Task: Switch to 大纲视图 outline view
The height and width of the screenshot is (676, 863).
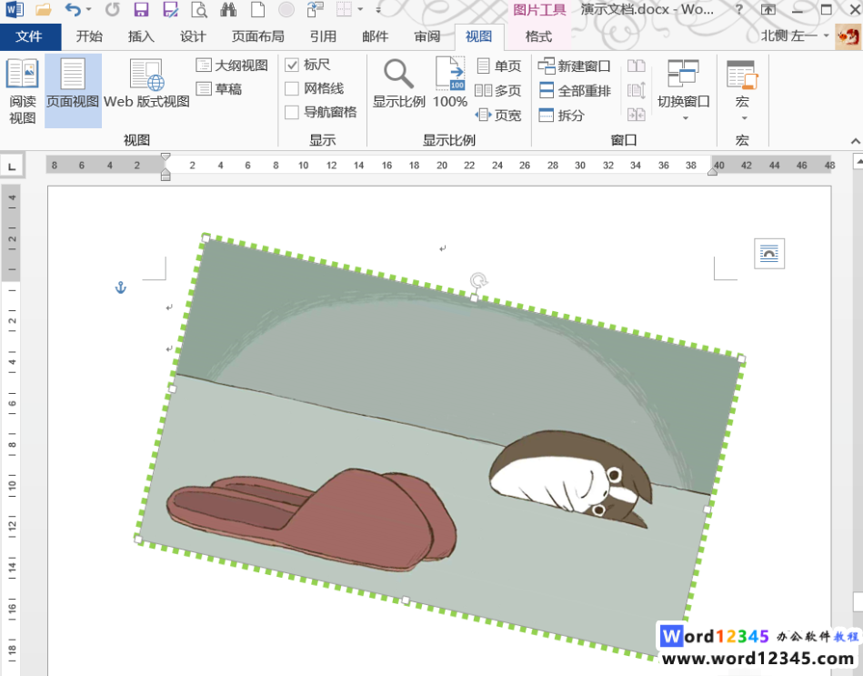Action: (x=232, y=65)
